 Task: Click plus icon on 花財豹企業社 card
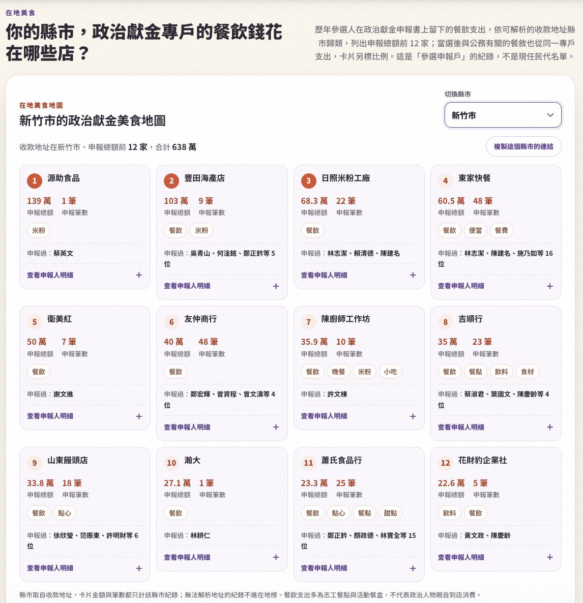(x=550, y=557)
